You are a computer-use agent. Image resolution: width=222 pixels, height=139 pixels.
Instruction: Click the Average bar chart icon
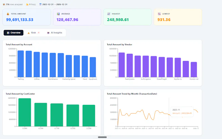tap(58, 14)
